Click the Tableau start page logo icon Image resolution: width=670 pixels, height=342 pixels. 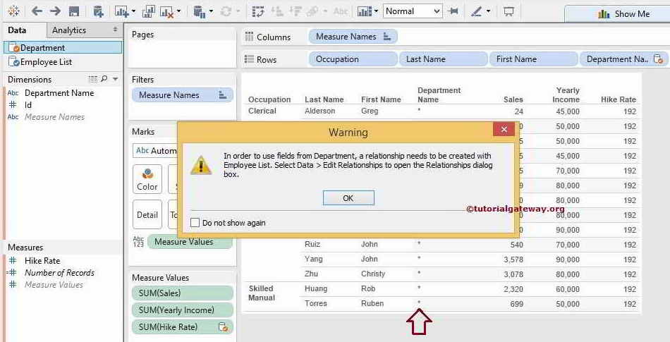tap(13, 11)
